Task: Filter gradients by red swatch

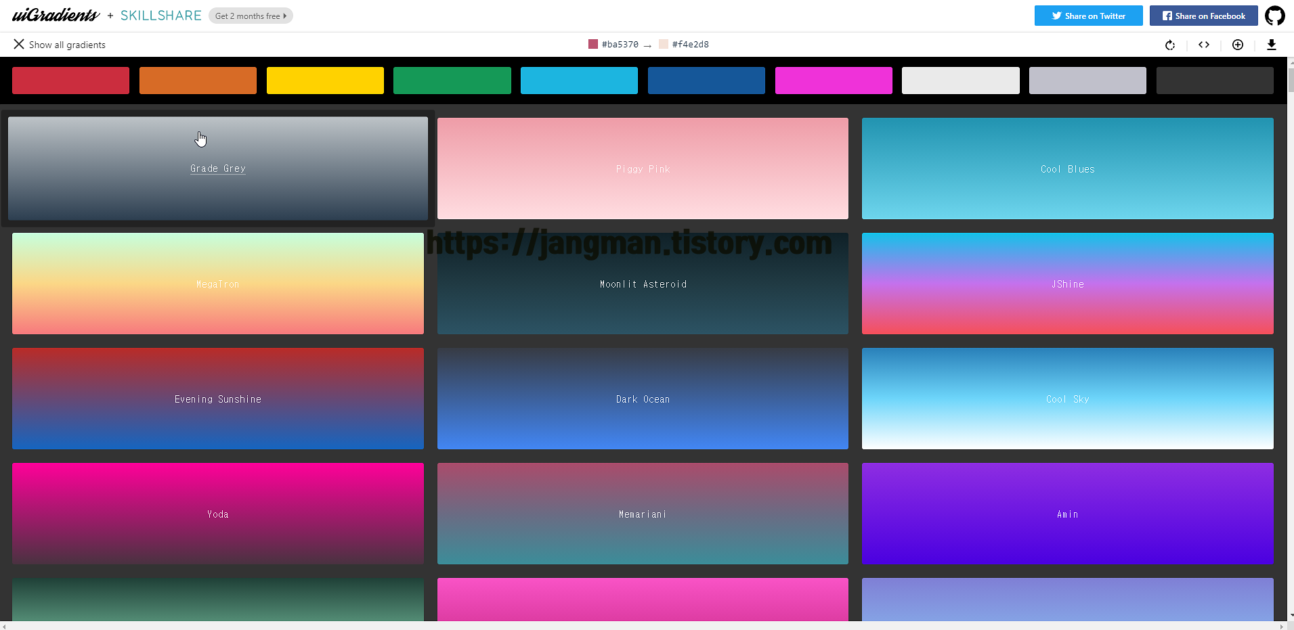Action: pos(70,81)
